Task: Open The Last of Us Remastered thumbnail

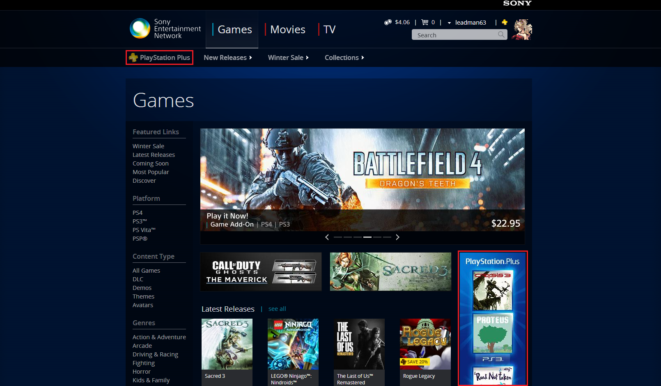Action: pyautogui.click(x=359, y=344)
